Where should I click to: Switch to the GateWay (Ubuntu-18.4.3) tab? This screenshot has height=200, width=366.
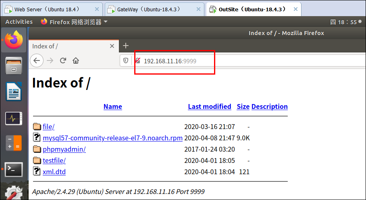click(154, 9)
